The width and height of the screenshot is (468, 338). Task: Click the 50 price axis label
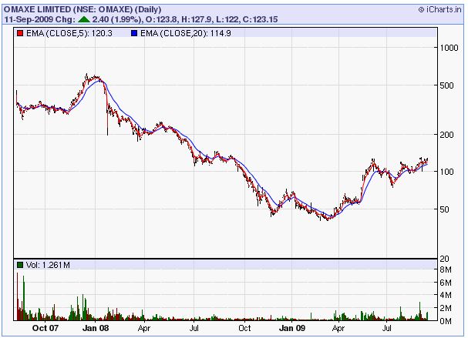point(444,209)
